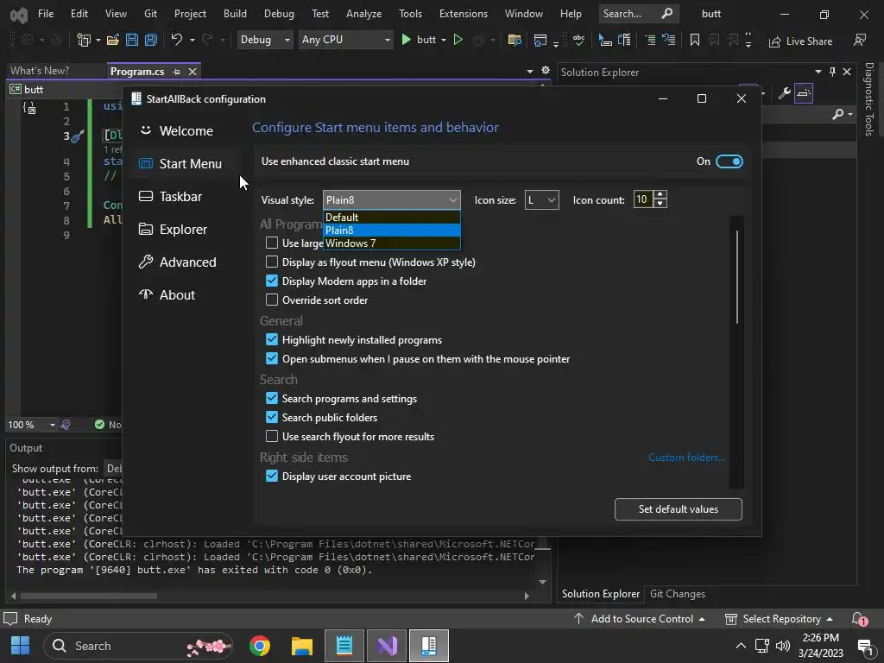Click Solution Explorer preview selected items icon
The width and height of the screenshot is (884, 663).
coord(804,93)
